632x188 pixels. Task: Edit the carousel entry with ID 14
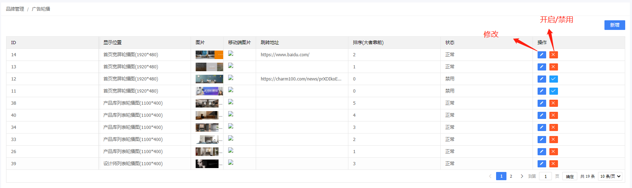pos(542,55)
